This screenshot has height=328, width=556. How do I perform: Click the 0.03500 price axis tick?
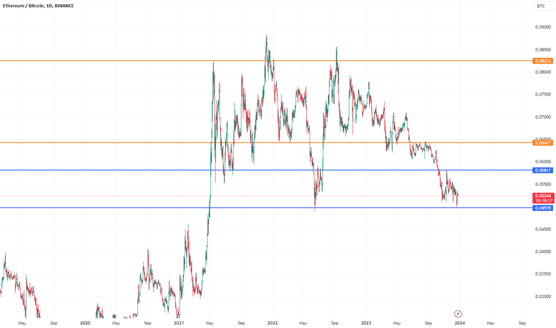[543, 274]
